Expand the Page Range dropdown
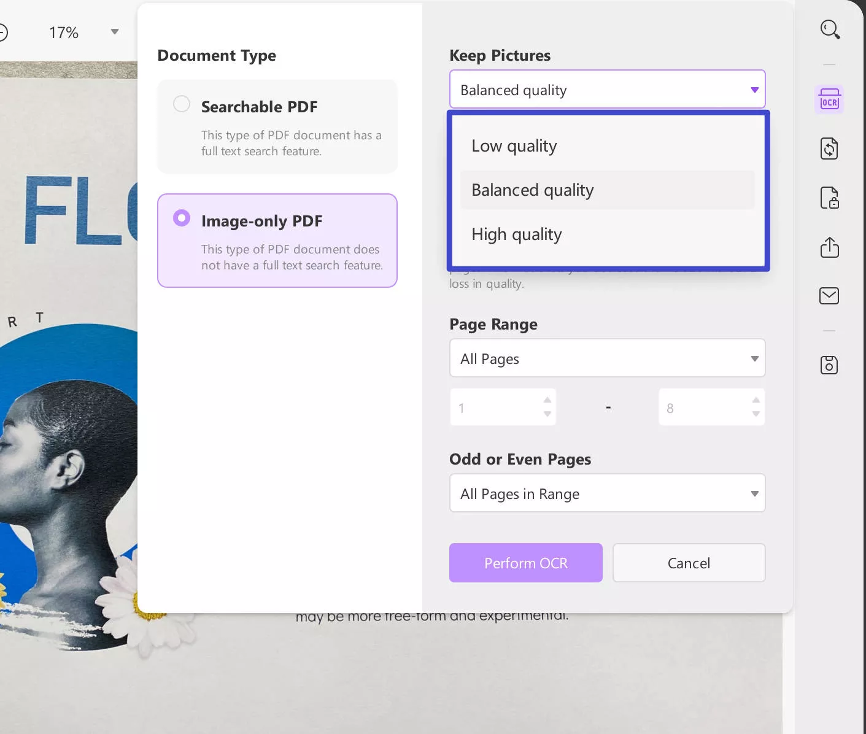This screenshot has height=734, width=866. (754, 358)
